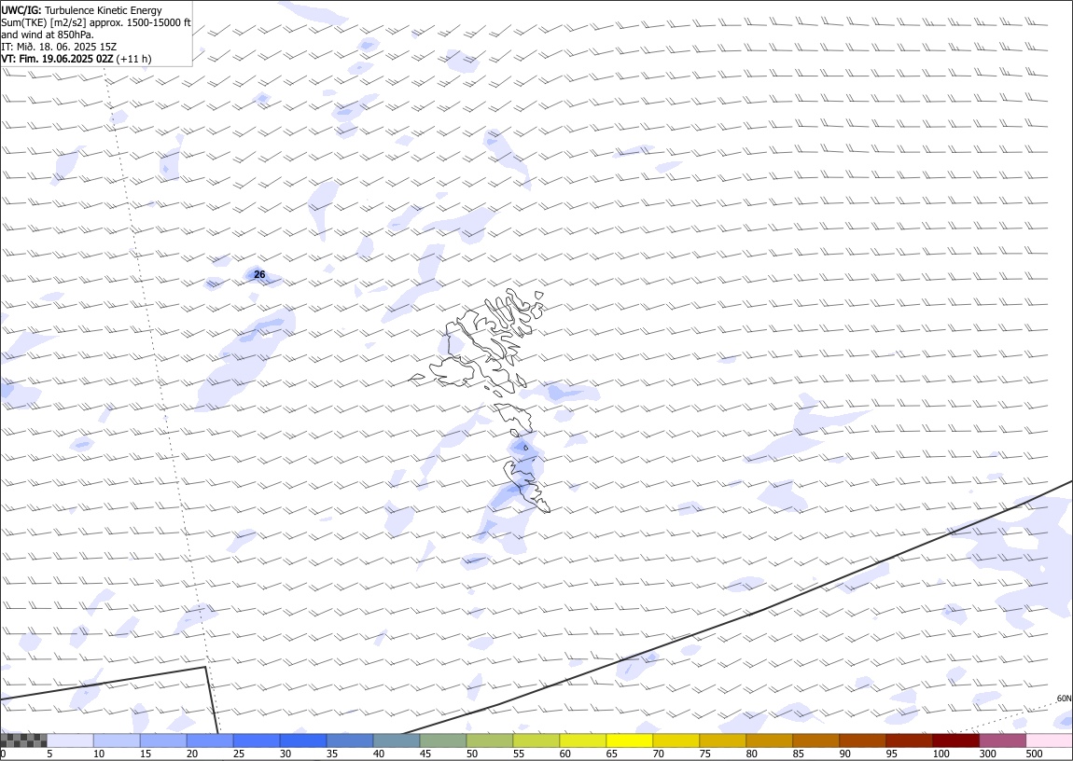The height and width of the screenshot is (761, 1073).
Task: Select the yellow swatch between 65 and 70
Action: coord(629,740)
